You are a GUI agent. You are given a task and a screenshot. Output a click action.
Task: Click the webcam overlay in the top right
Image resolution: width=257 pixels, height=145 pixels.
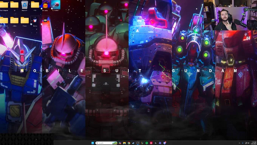230,15
